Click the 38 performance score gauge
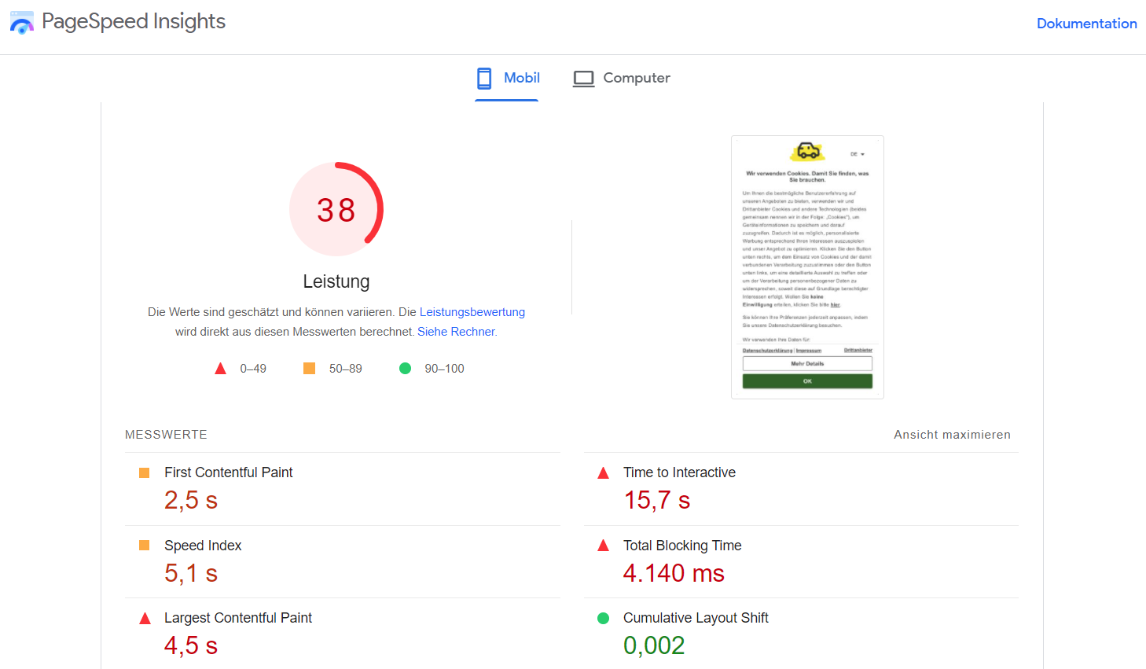 point(336,208)
